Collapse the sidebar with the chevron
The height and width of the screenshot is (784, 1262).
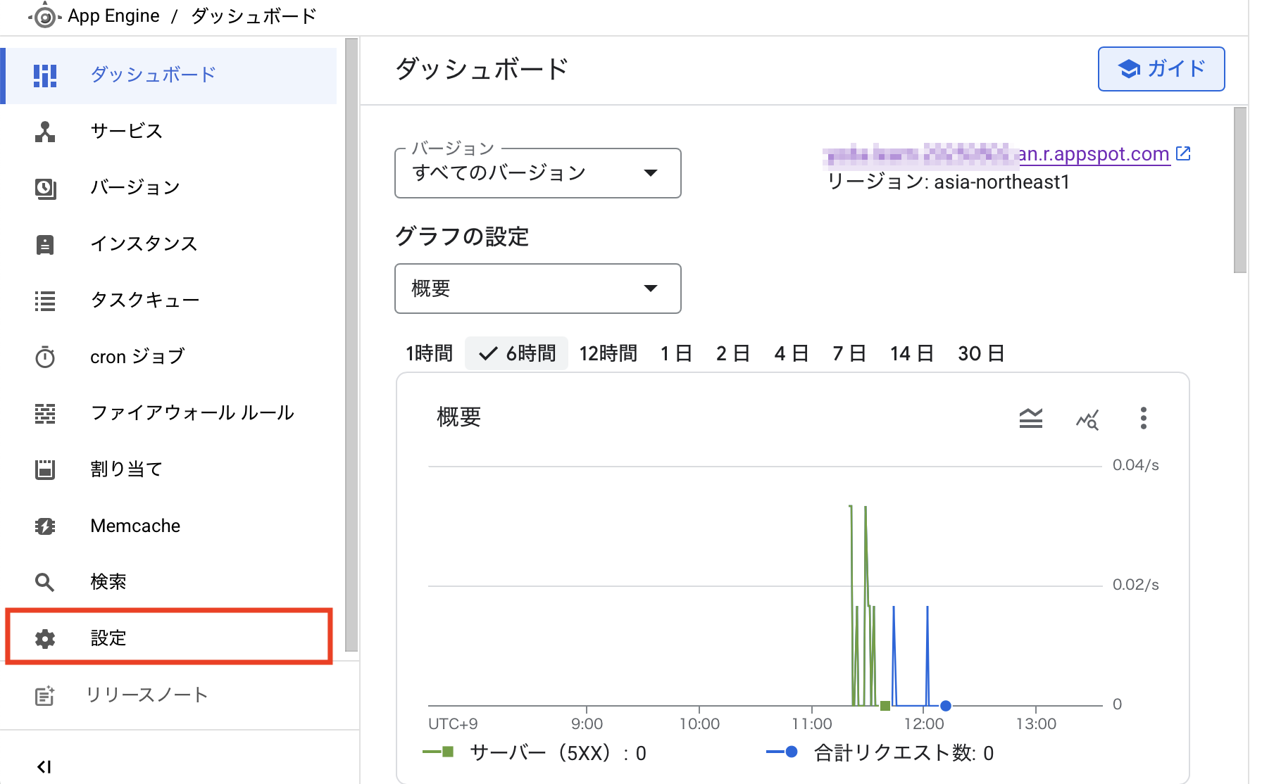point(45,766)
